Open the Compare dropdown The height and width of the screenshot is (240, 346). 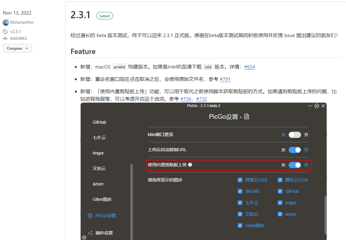pos(18,48)
